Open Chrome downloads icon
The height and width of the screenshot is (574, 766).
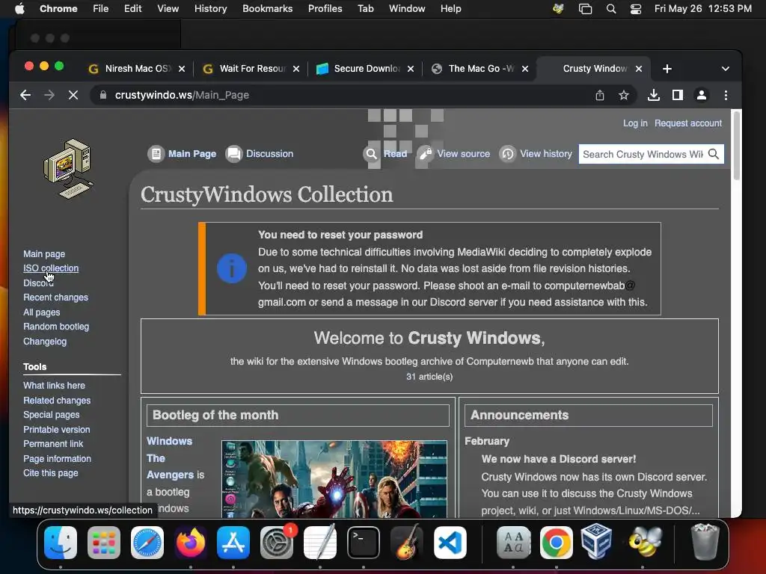coord(654,95)
